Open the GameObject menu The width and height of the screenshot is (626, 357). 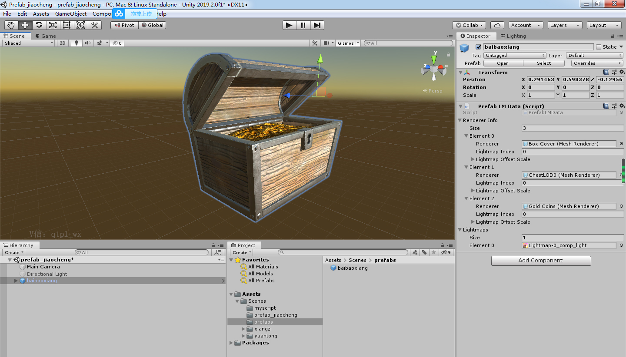(x=70, y=13)
